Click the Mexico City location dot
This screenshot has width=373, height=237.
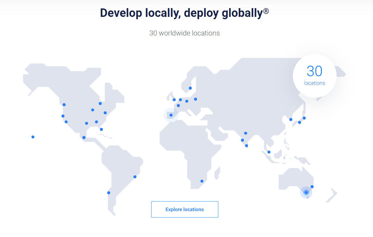click(x=84, y=137)
